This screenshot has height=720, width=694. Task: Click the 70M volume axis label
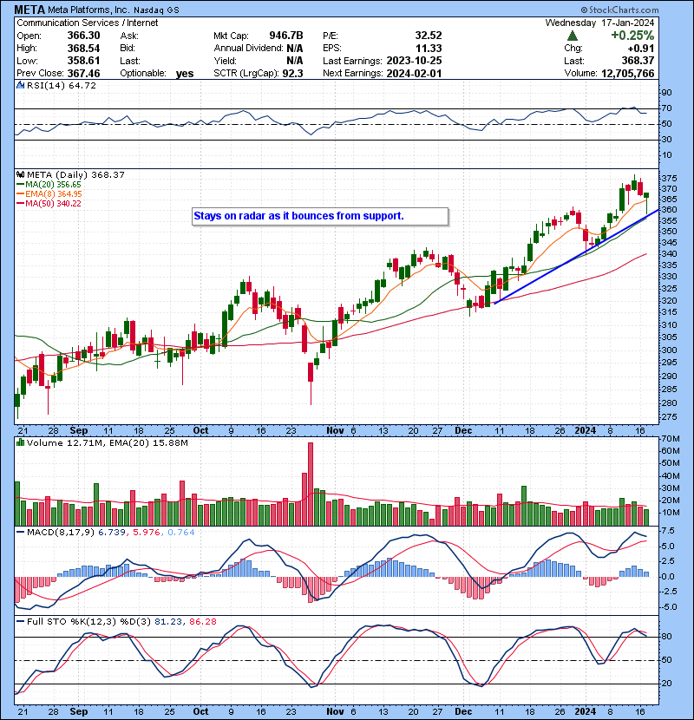tap(671, 439)
